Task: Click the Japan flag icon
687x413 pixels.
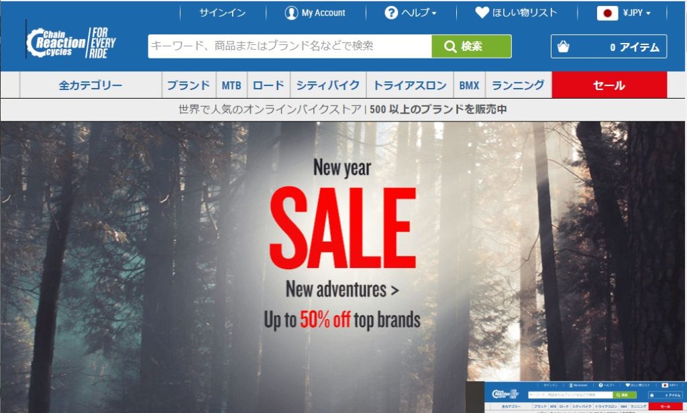Action: pos(607,13)
